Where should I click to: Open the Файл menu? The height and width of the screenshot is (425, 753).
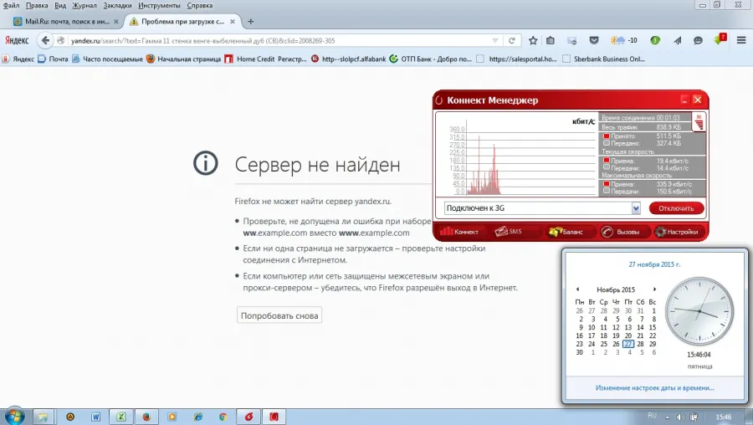[x=11, y=6]
